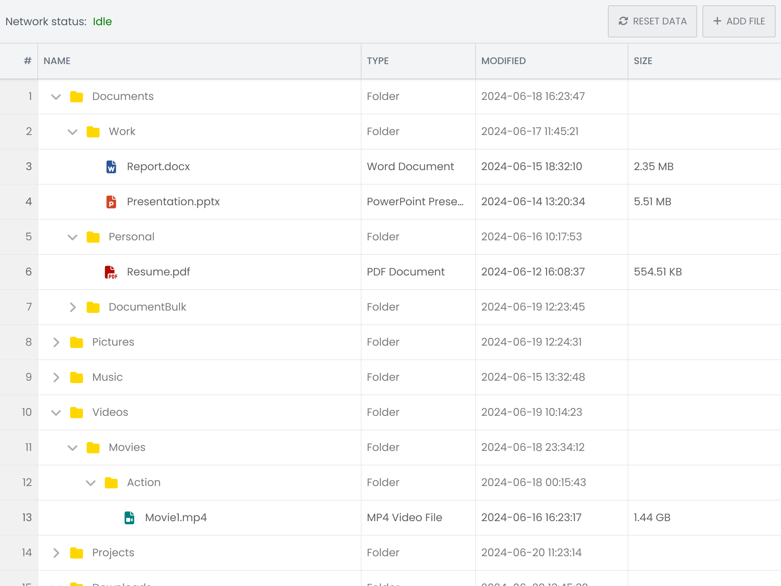Collapse the Documents folder
The width and height of the screenshot is (781, 586).
[x=56, y=97]
